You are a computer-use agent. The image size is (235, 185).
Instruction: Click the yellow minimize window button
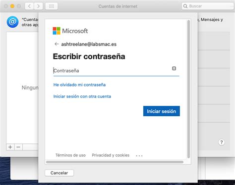[x=12, y=6]
